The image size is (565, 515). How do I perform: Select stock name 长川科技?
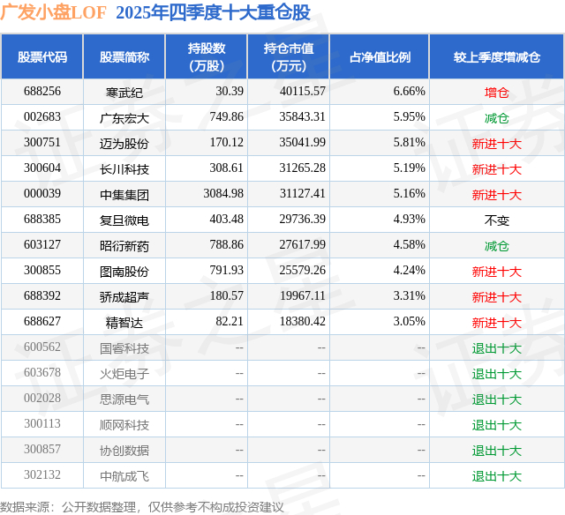click(124, 169)
